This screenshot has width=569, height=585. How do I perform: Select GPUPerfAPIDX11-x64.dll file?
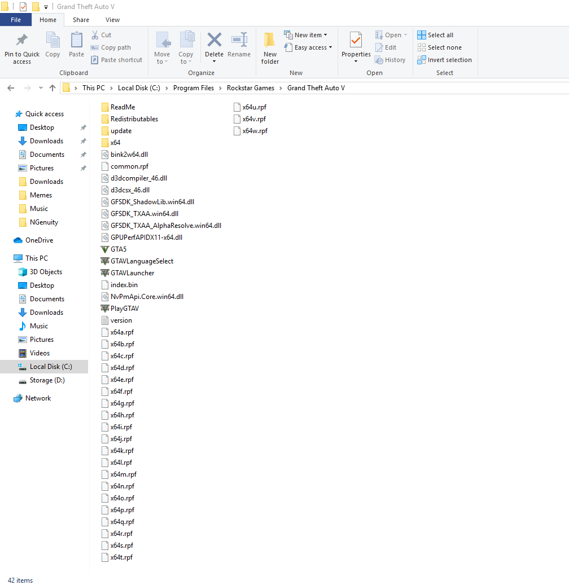coord(142,237)
